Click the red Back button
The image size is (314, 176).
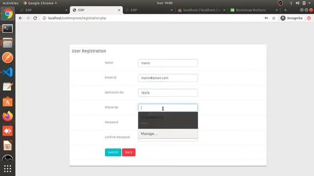tap(129, 152)
